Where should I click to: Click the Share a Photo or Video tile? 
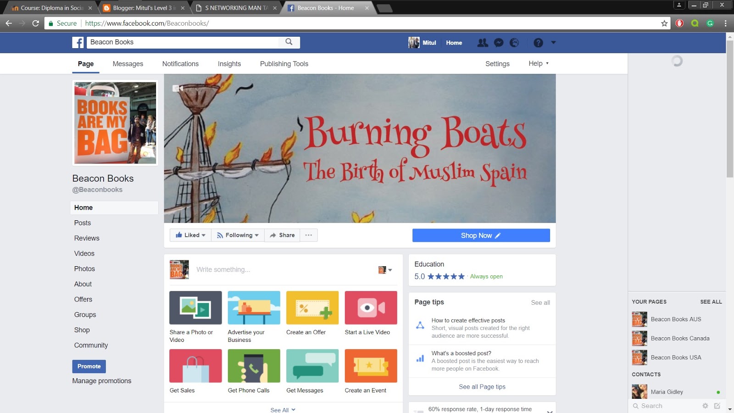point(195,317)
